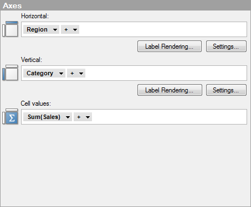The image size is (251, 207).
Task: Expand the arrow next to Cell values plus
Action: tap(88, 117)
